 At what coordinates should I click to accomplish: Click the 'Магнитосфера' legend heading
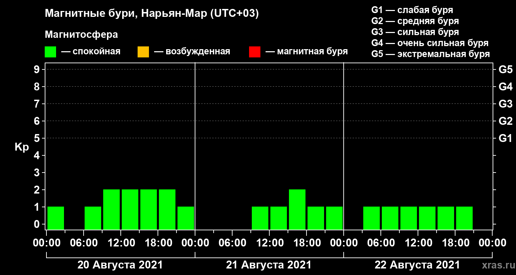pos(82,35)
